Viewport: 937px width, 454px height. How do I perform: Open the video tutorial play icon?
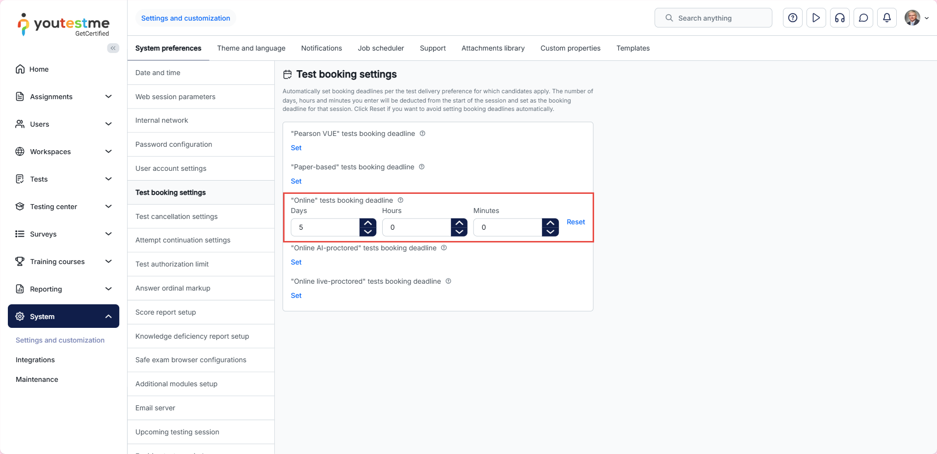816,18
